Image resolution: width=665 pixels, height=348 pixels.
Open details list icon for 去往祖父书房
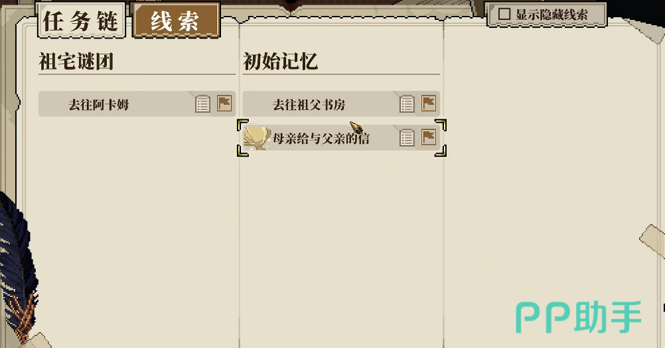pyautogui.click(x=407, y=104)
